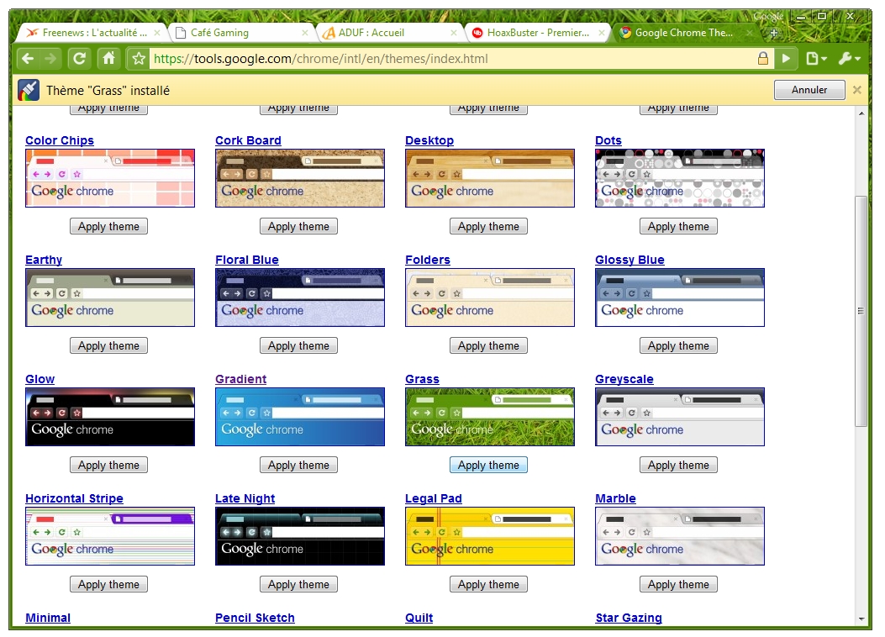Open a new tab with plus button
Image resolution: width=885 pixels, height=637 pixels.
pos(774,34)
